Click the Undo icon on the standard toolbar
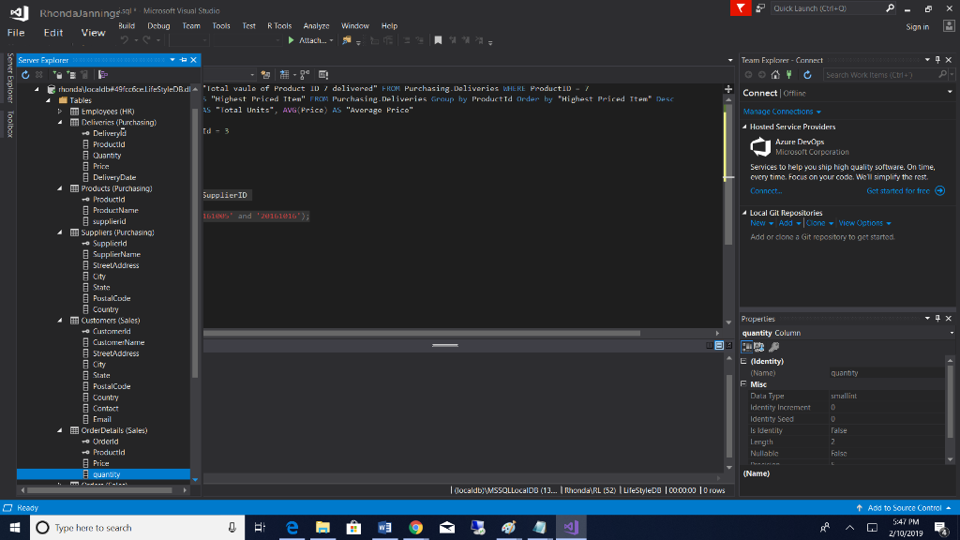Image resolution: width=960 pixels, height=540 pixels. tap(124, 40)
